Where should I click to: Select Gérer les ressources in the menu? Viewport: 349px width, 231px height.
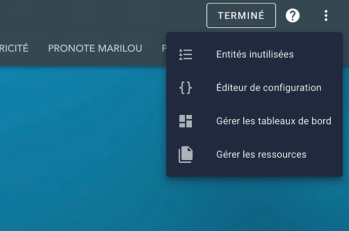254,154
